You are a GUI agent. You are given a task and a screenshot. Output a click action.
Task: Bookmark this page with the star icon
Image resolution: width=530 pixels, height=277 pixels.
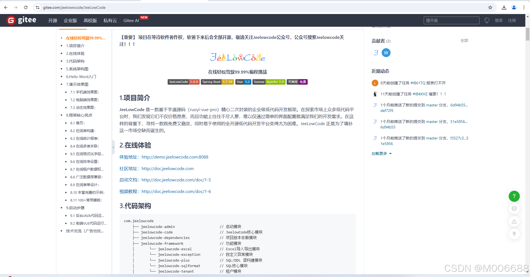click(490, 7)
